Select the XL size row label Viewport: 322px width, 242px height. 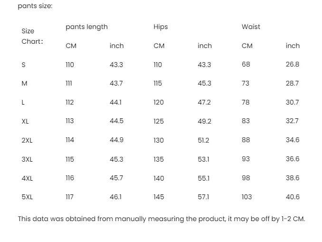[x=25, y=121]
